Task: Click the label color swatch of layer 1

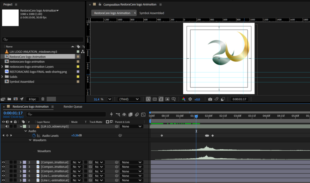Action: point(25,127)
